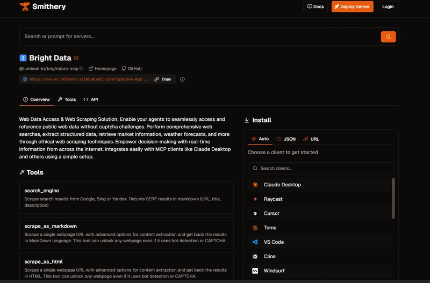Copy the server URL with Copy button
The height and width of the screenshot is (283, 430).
tap(163, 79)
